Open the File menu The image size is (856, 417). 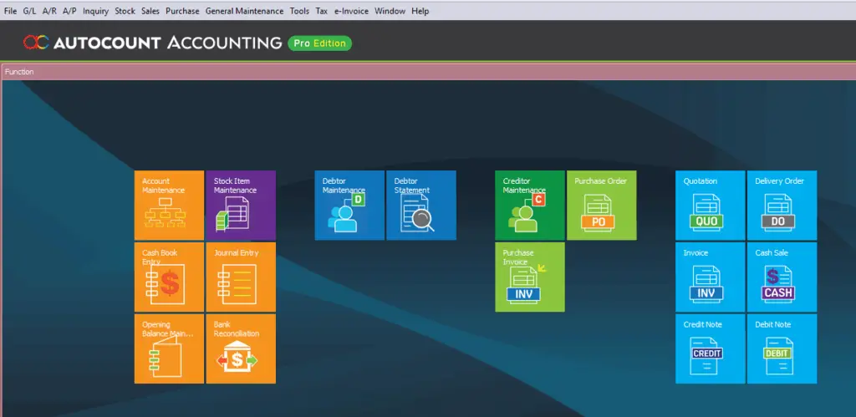click(x=10, y=11)
